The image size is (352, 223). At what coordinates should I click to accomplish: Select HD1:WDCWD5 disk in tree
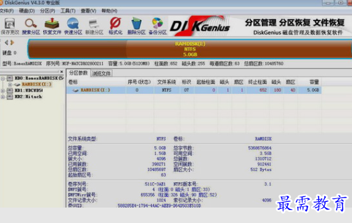click(x=28, y=90)
